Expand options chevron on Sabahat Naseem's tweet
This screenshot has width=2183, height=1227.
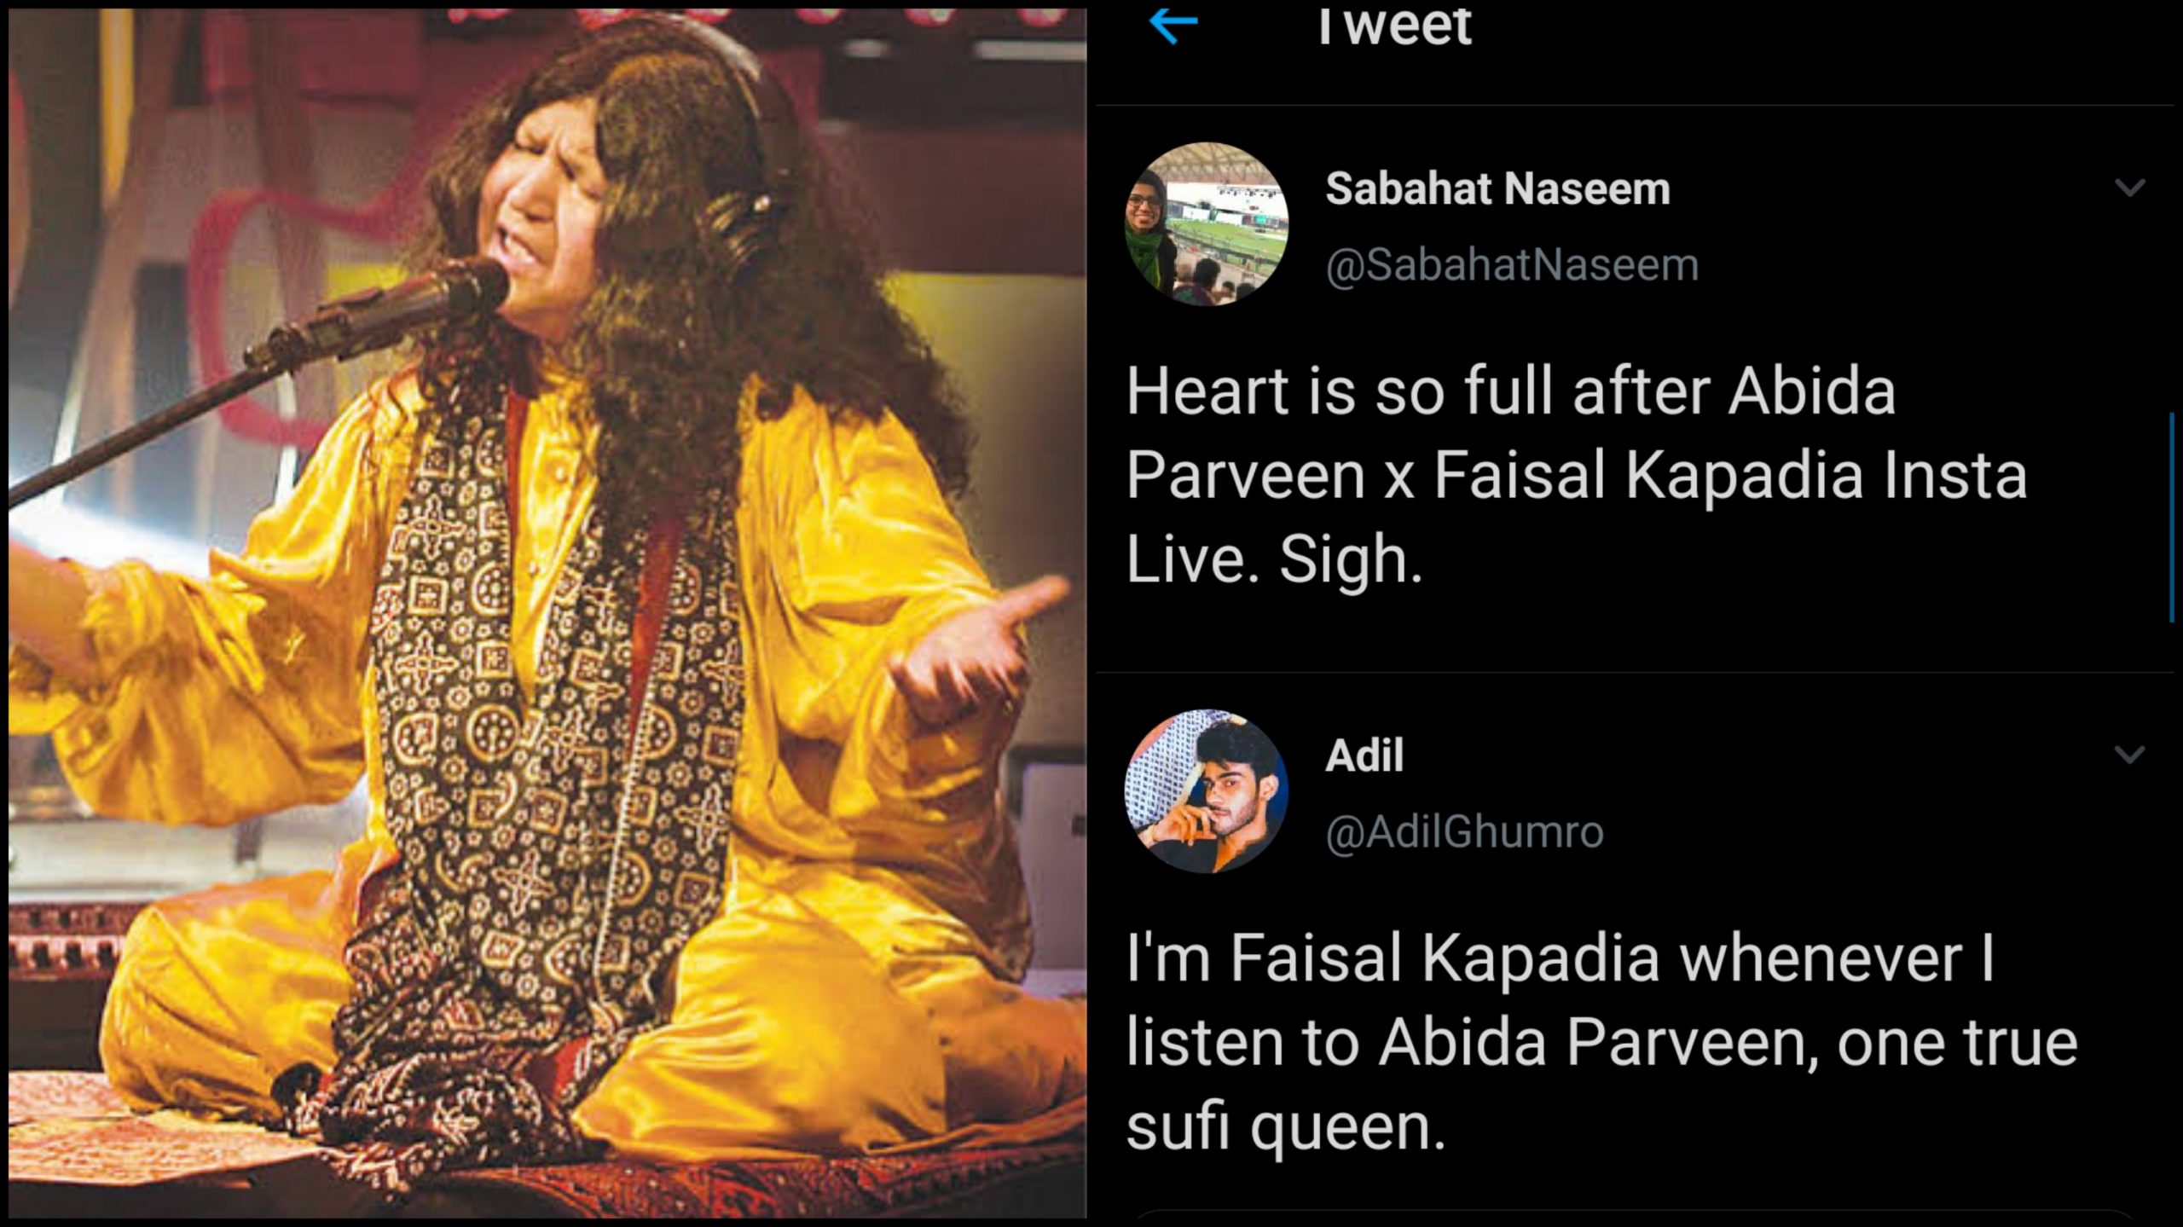2129,188
